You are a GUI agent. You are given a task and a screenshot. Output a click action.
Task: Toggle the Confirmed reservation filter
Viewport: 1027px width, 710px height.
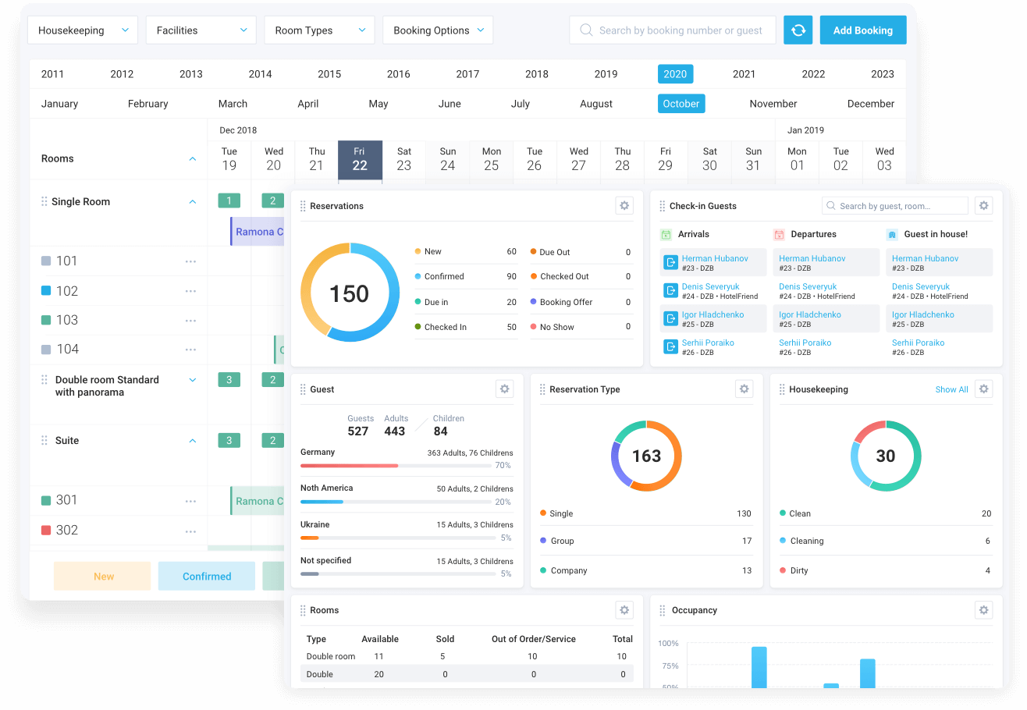tap(206, 576)
